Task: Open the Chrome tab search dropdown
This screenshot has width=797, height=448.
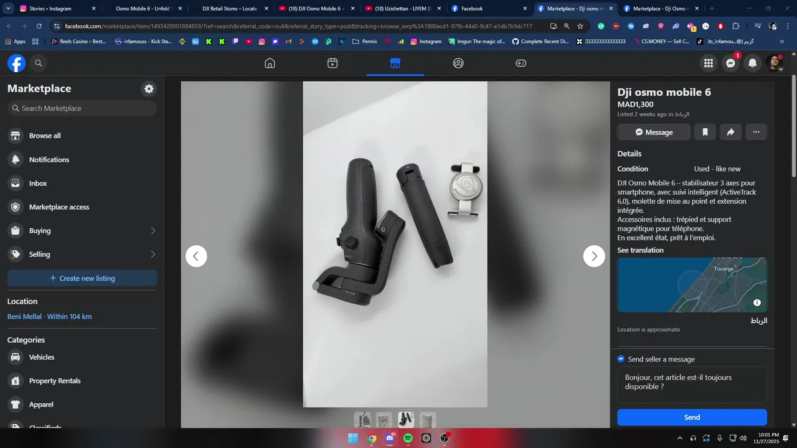Action: coord(8,9)
